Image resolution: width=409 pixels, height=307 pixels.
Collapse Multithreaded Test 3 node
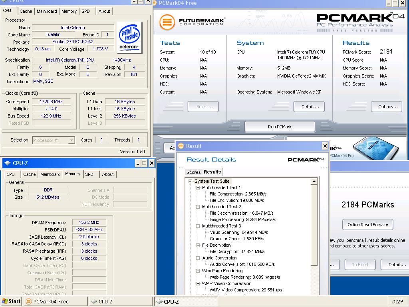coord(198,226)
